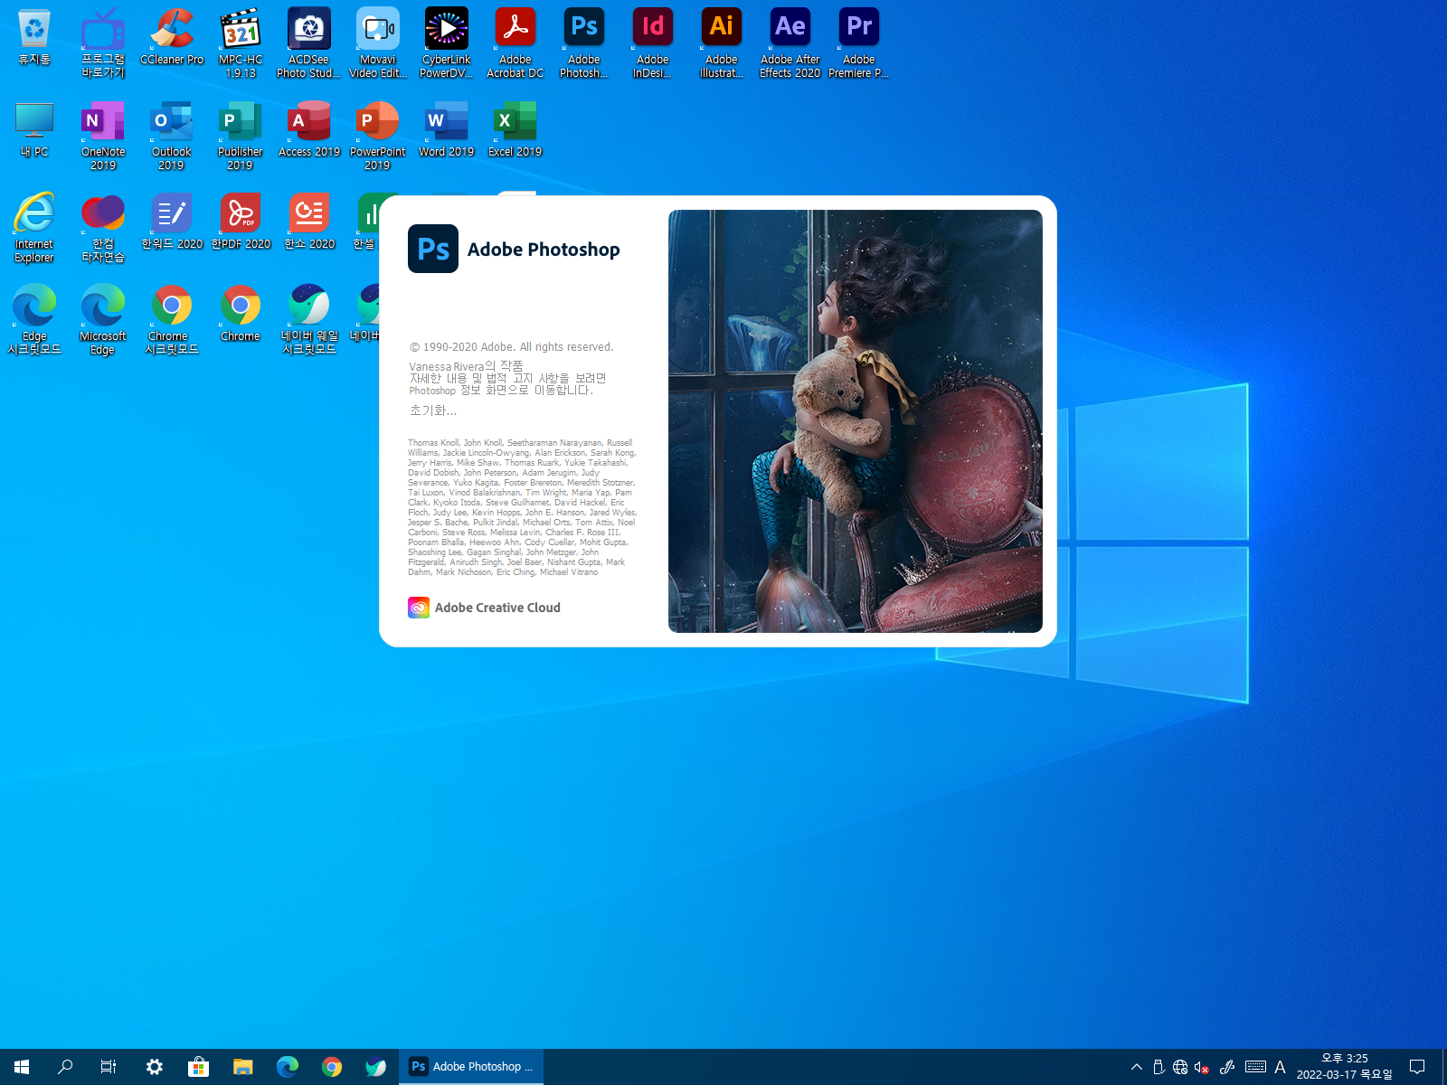
Task: Select Adobe Photoshop desktop shortcut
Action: click(584, 43)
